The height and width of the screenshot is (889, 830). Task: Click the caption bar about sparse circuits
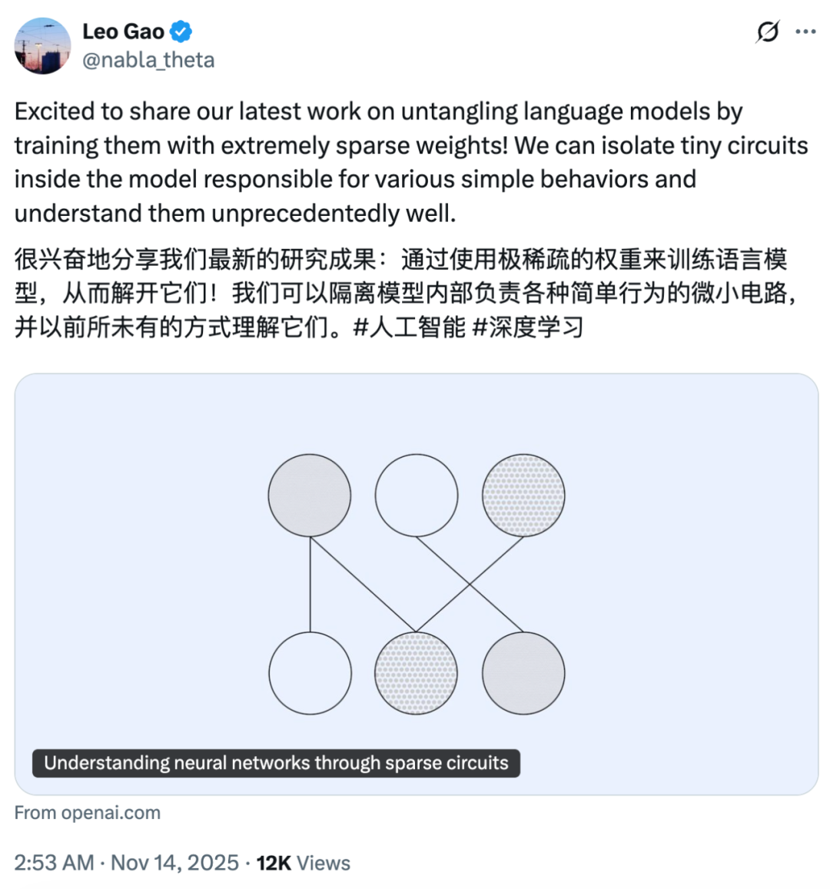275,763
